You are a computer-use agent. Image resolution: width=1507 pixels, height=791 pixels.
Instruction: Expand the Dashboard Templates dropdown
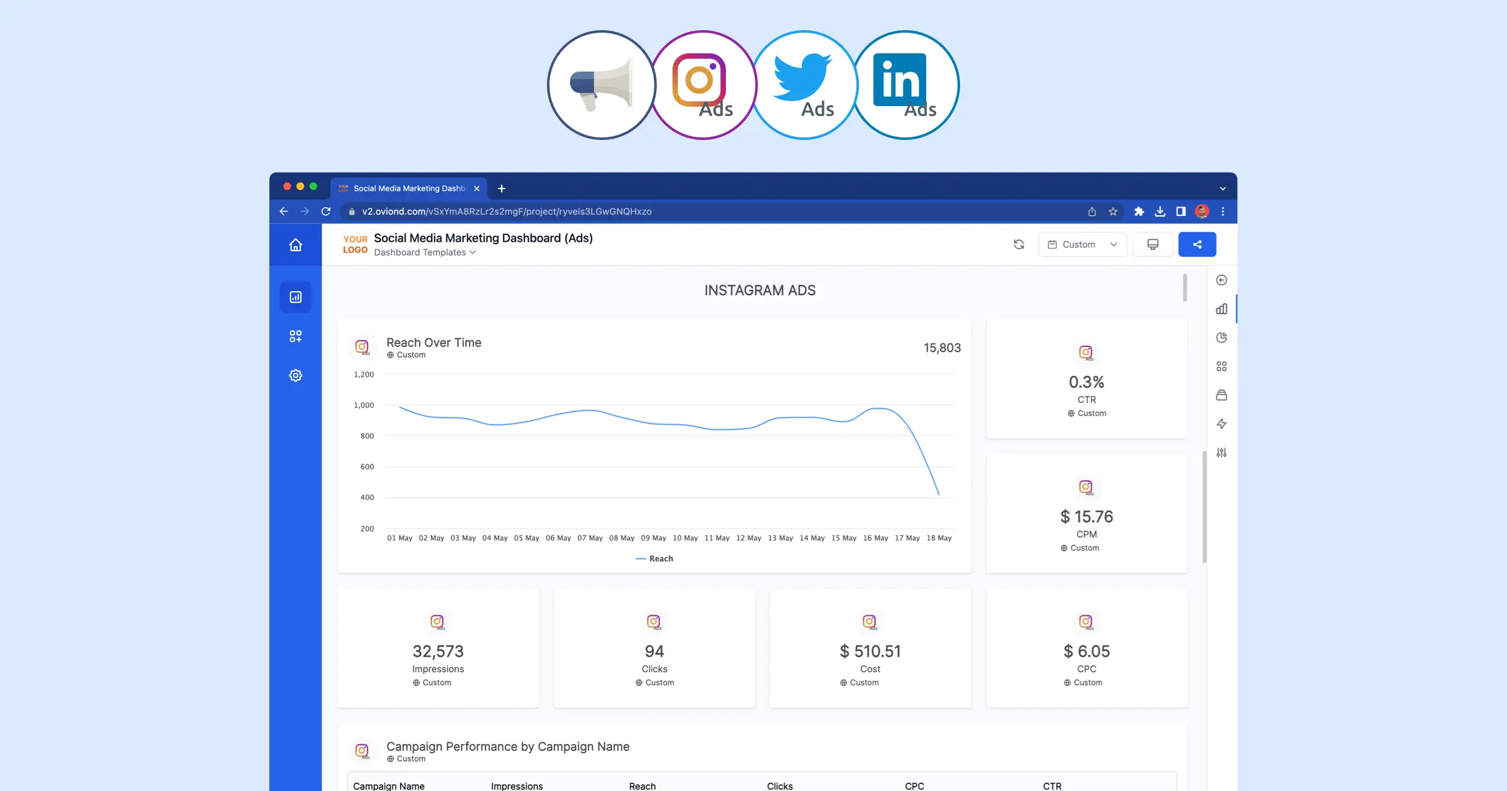point(425,252)
